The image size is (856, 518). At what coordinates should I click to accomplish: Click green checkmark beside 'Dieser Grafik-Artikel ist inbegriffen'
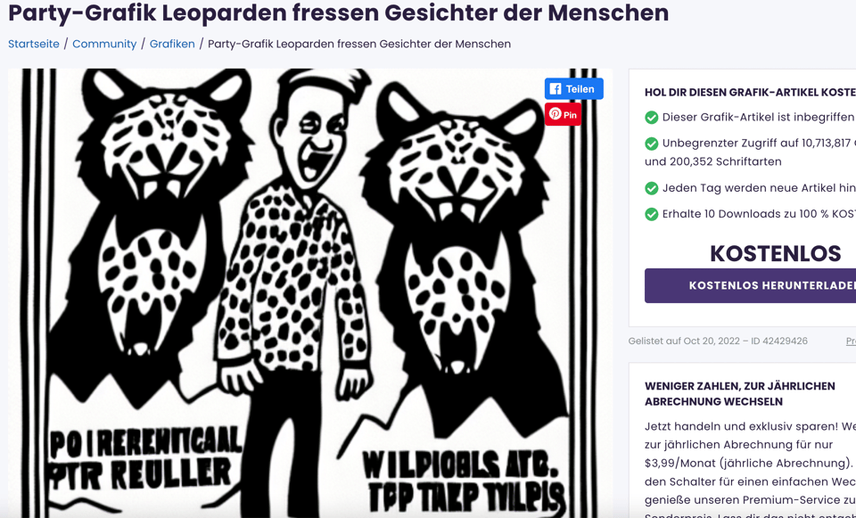(x=651, y=118)
